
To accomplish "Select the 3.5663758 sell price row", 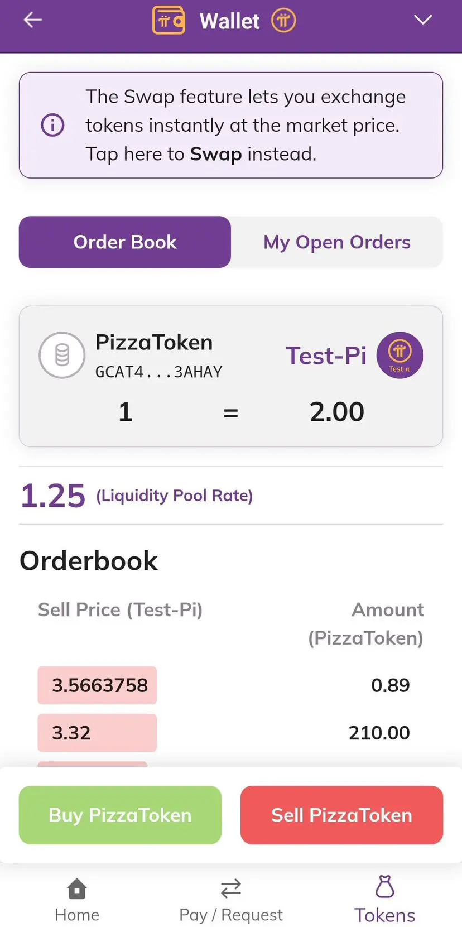I will [x=231, y=685].
